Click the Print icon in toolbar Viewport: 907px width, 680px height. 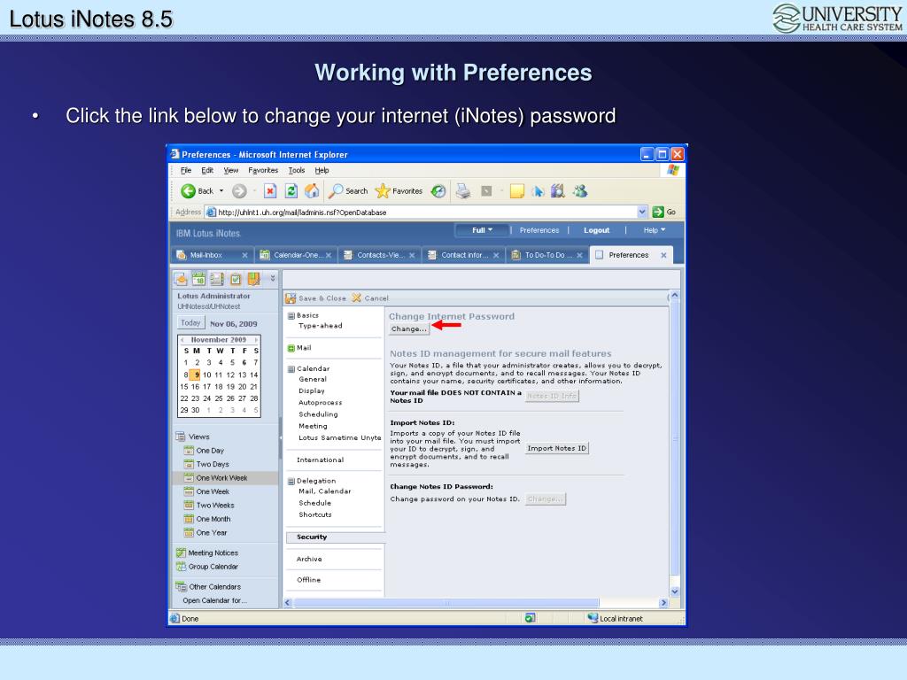point(462,191)
